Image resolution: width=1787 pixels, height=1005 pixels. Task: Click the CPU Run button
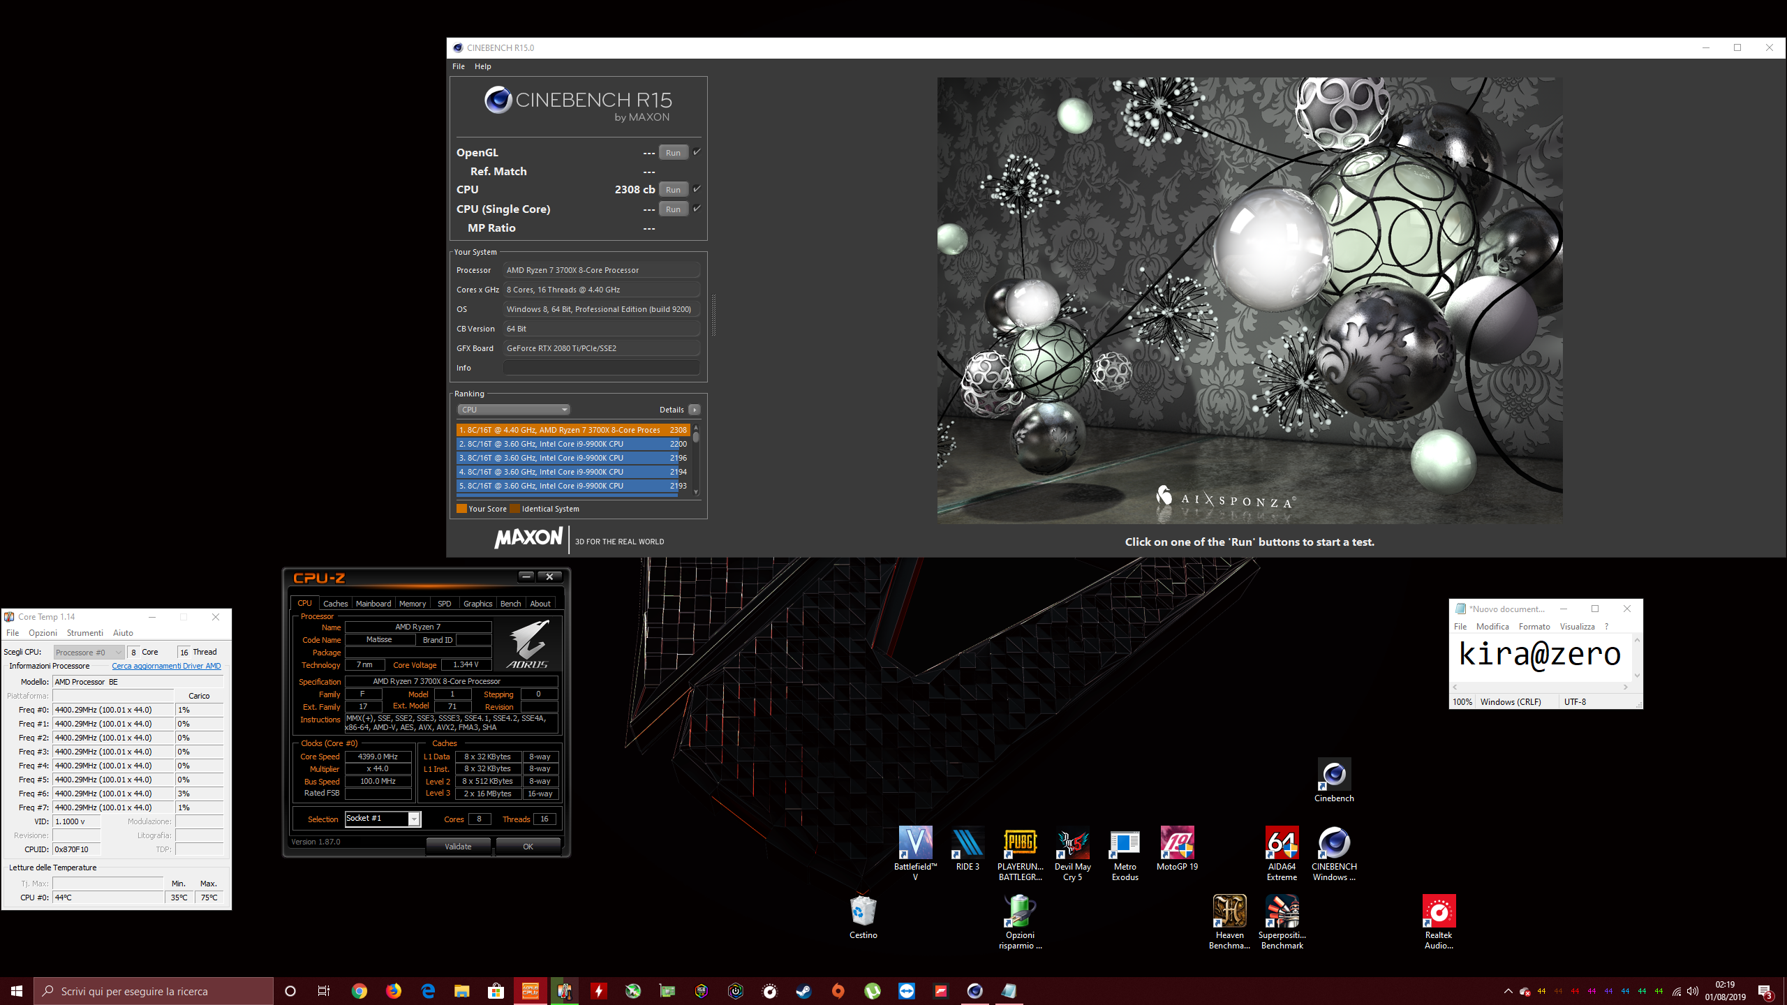(673, 189)
